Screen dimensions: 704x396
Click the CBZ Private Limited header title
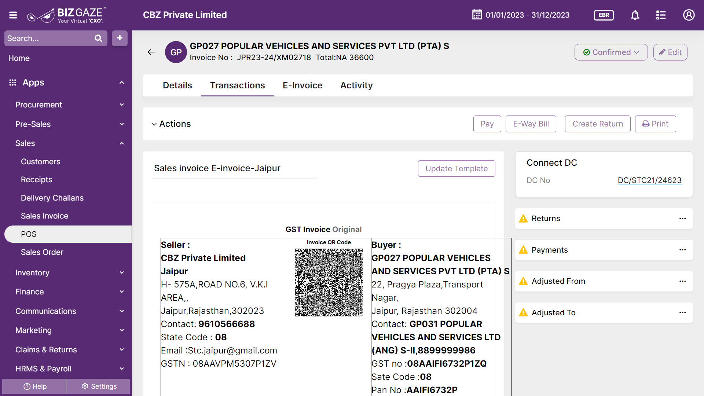tap(185, 15)
